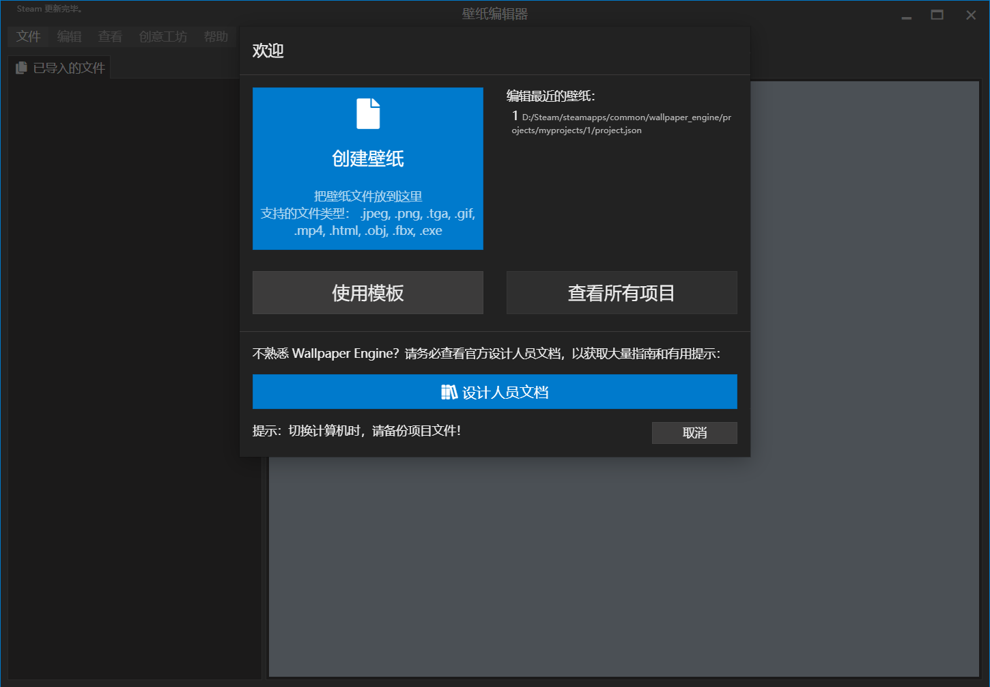Click the Steam 更新完毕 status text
Image resolution: width=990 pixels, height=687 pixels.
(50, 9)
